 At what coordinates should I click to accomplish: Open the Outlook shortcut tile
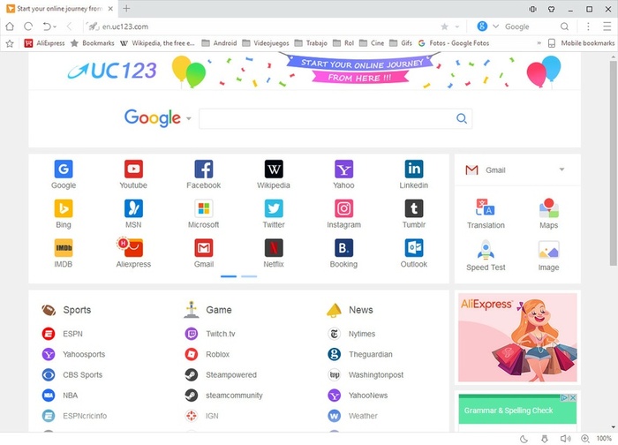click(414, 253)
